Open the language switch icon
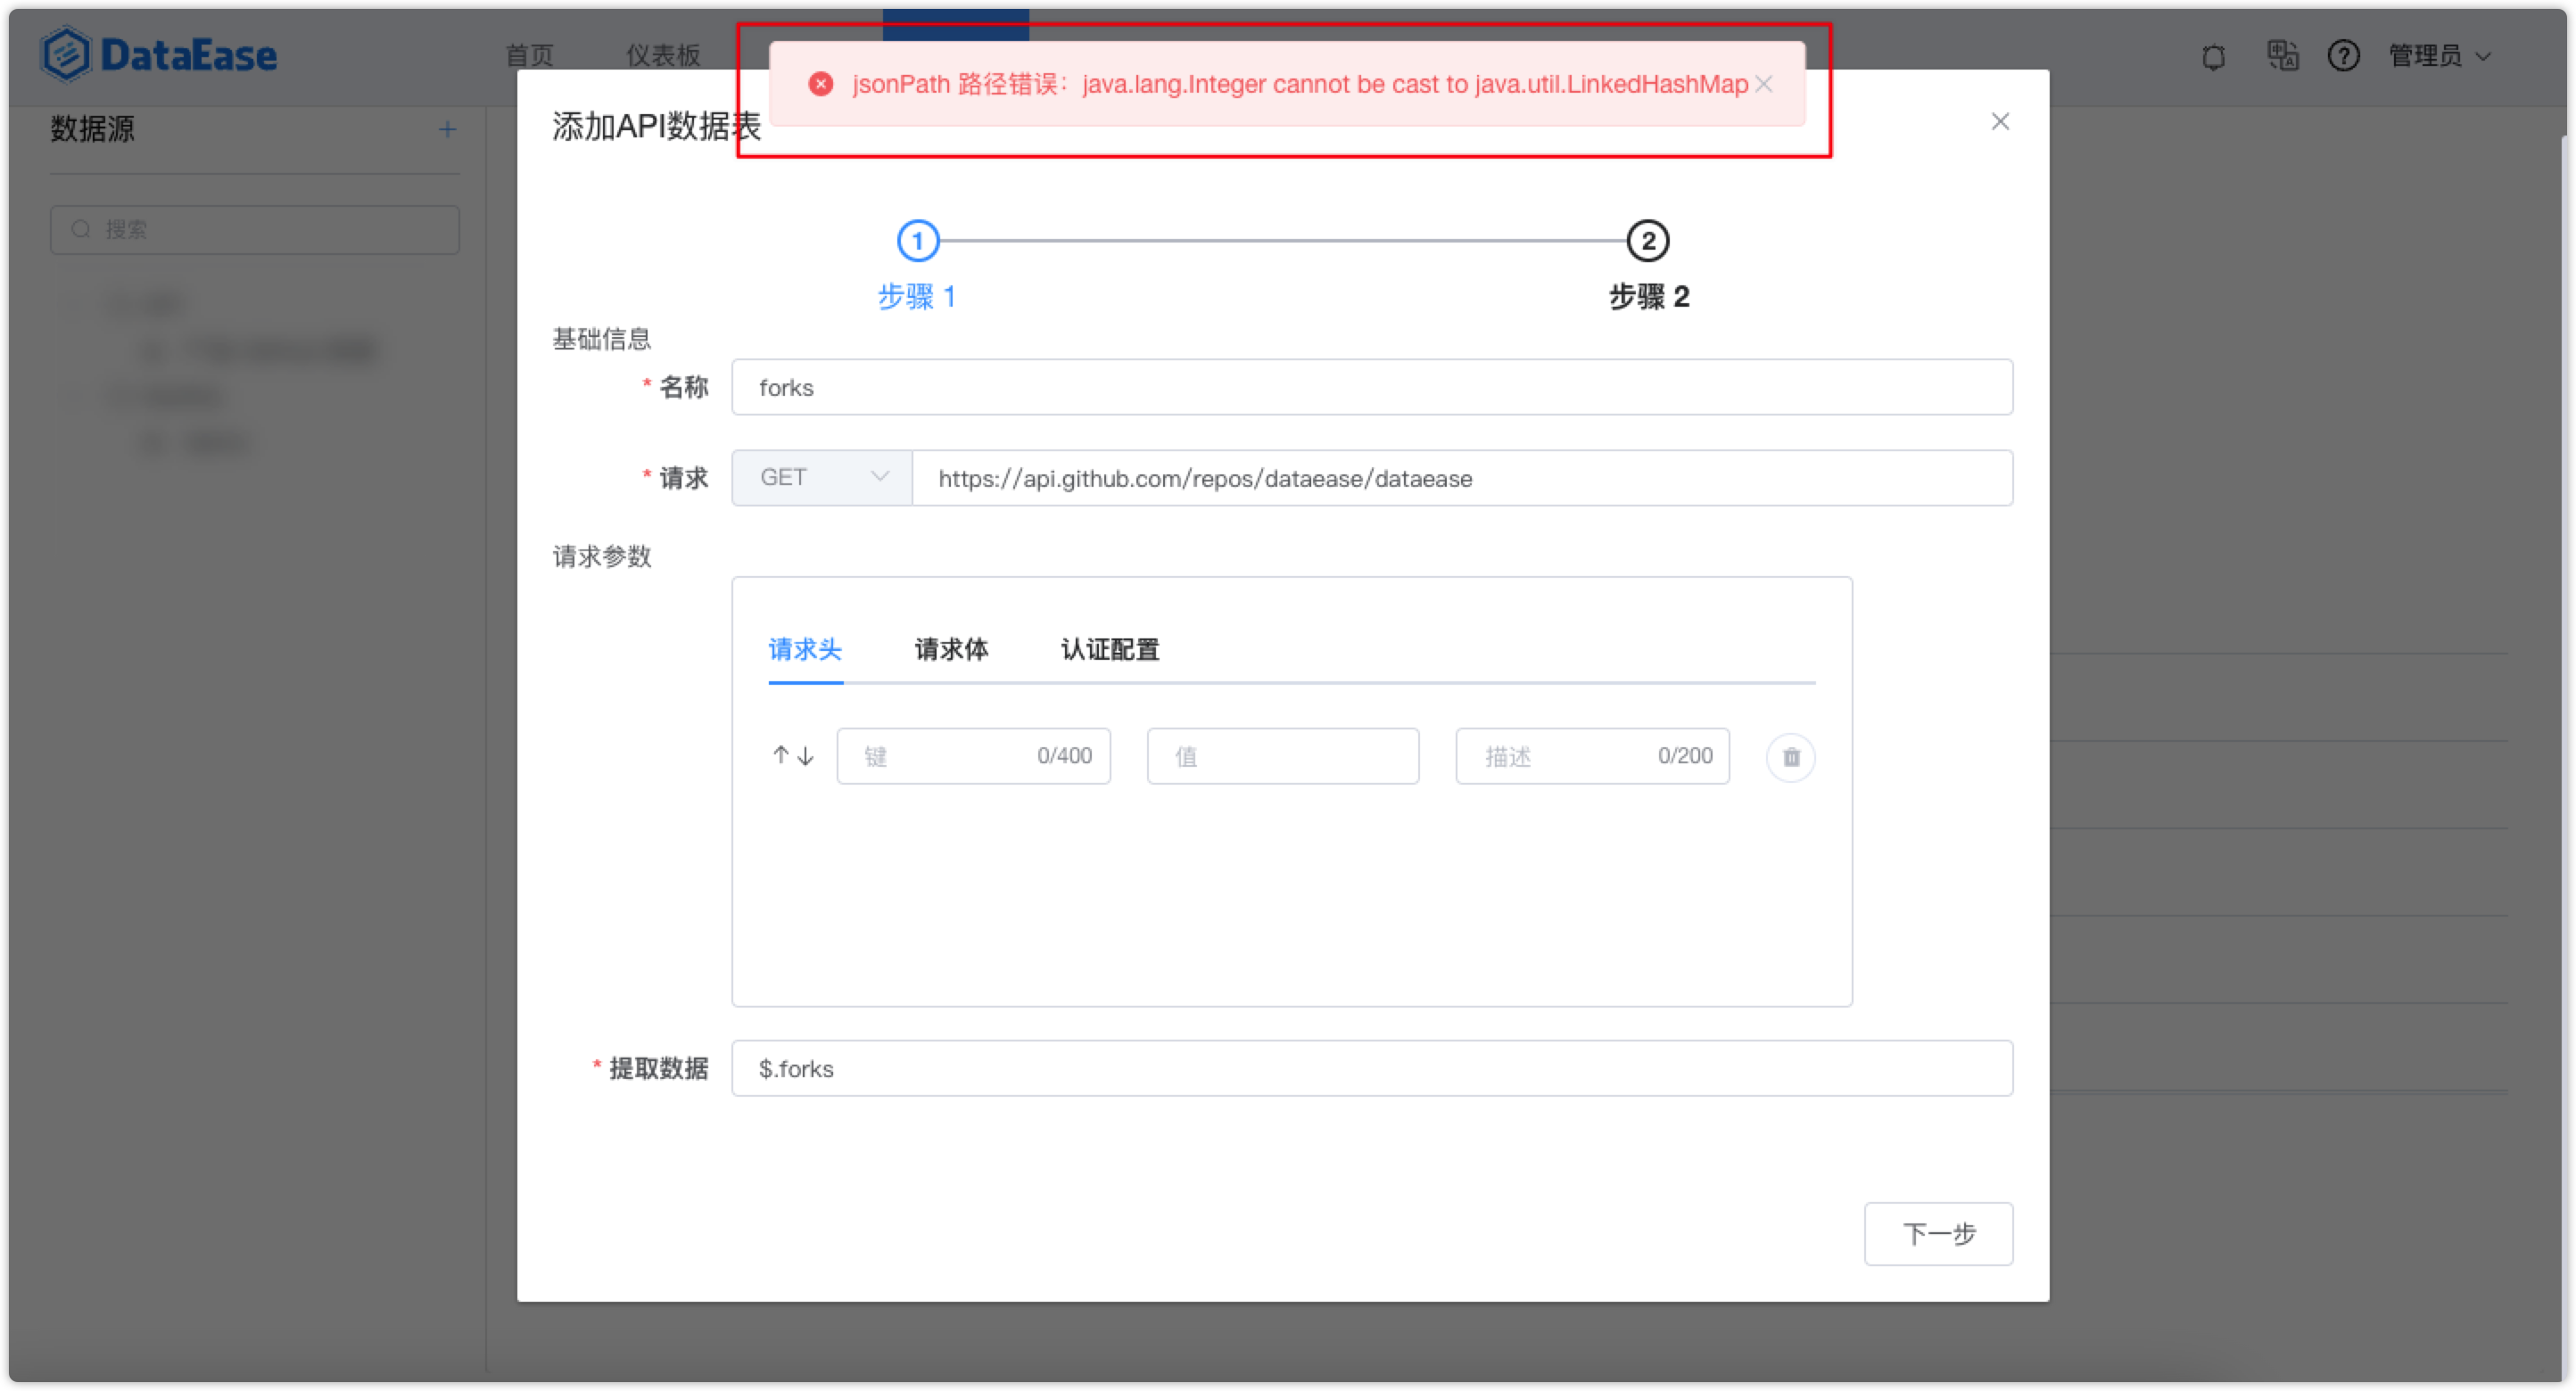Screen dimensions: 2576x1391 tap(2283, 55)
